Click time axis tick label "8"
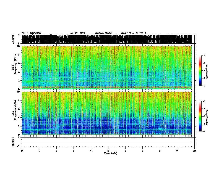Image resolution: width=219 pixels, height=169 pixels. (160, 151)
